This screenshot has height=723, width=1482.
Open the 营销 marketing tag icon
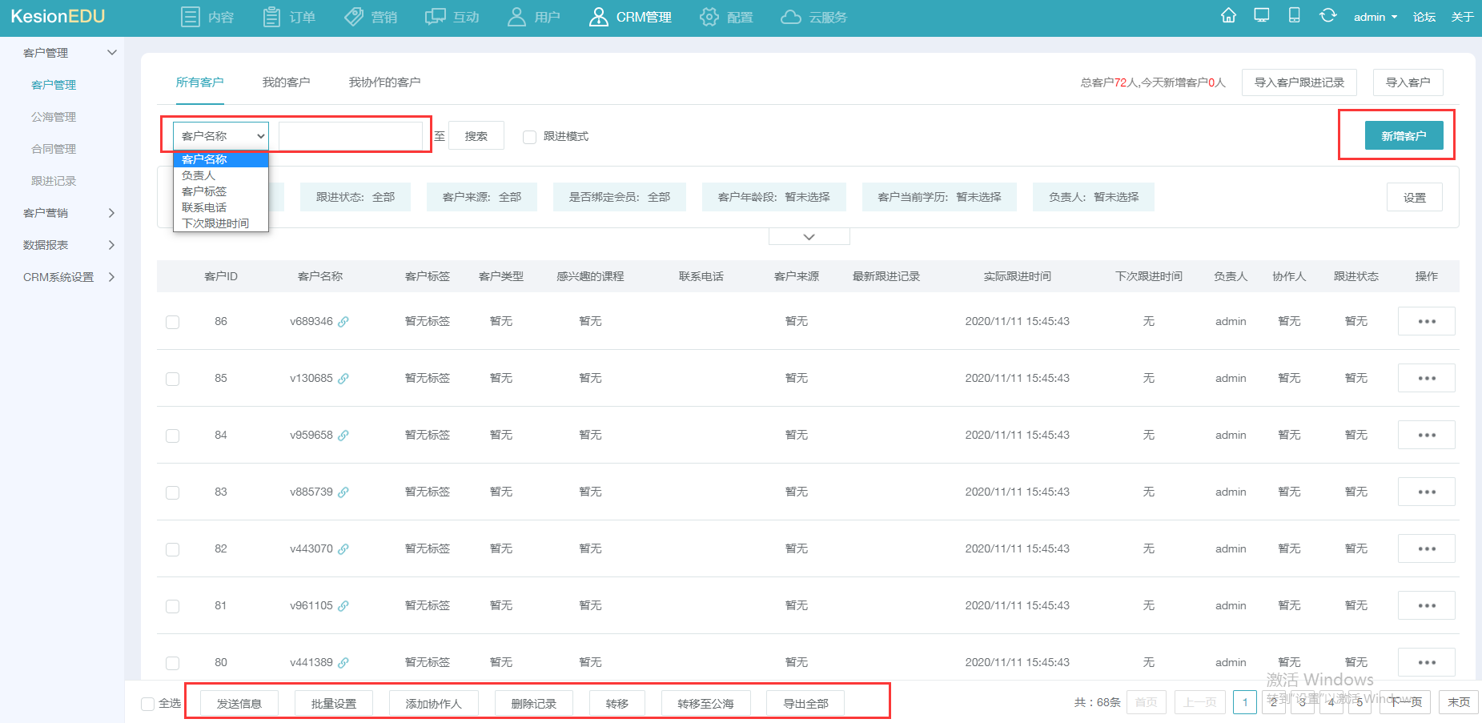(x=354, y=17)
